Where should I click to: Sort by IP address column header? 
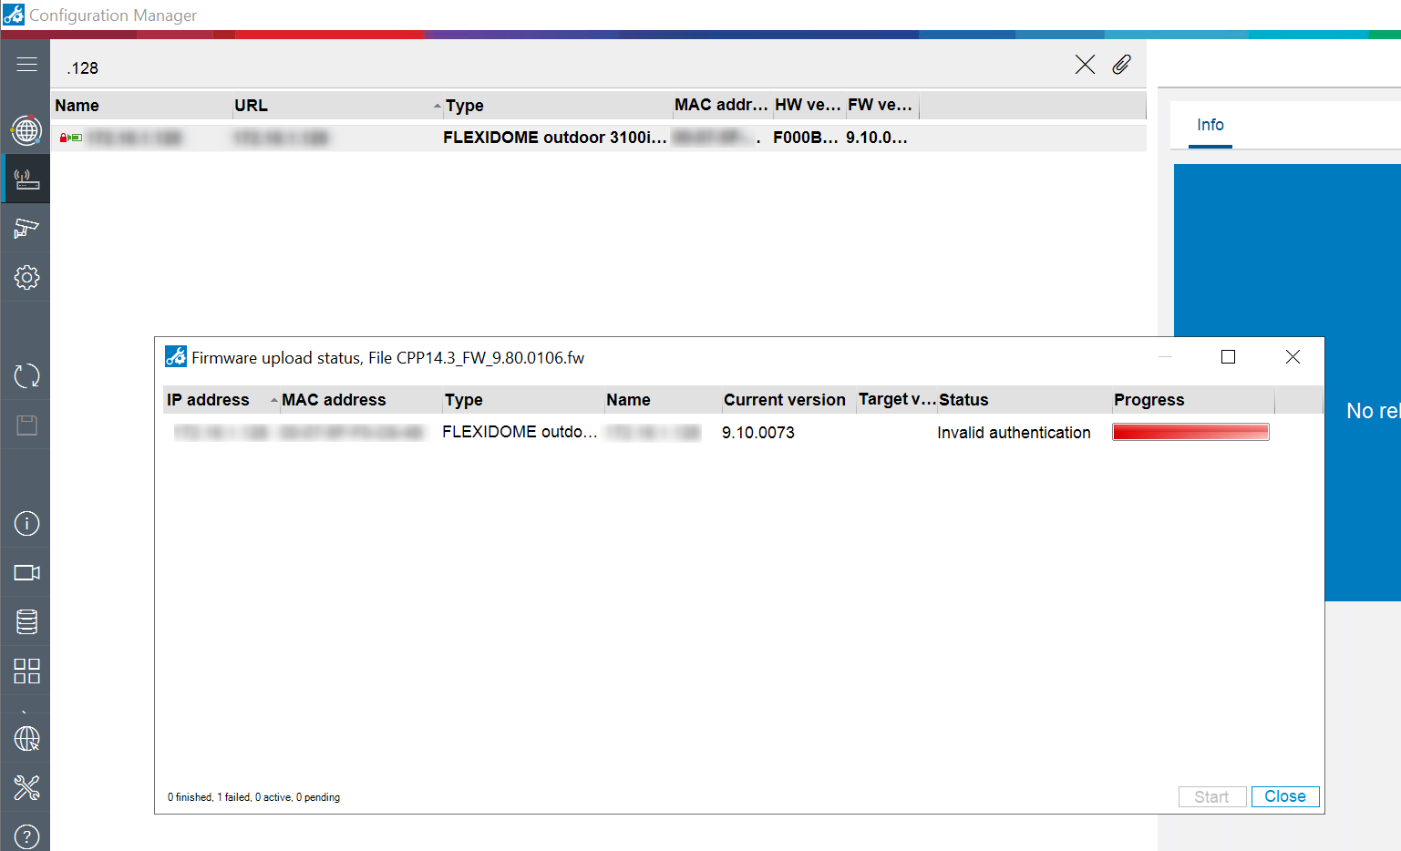208,400
